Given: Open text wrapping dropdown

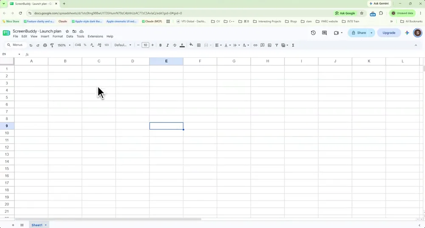Looking at the screenshot, I should pos(237,45).
